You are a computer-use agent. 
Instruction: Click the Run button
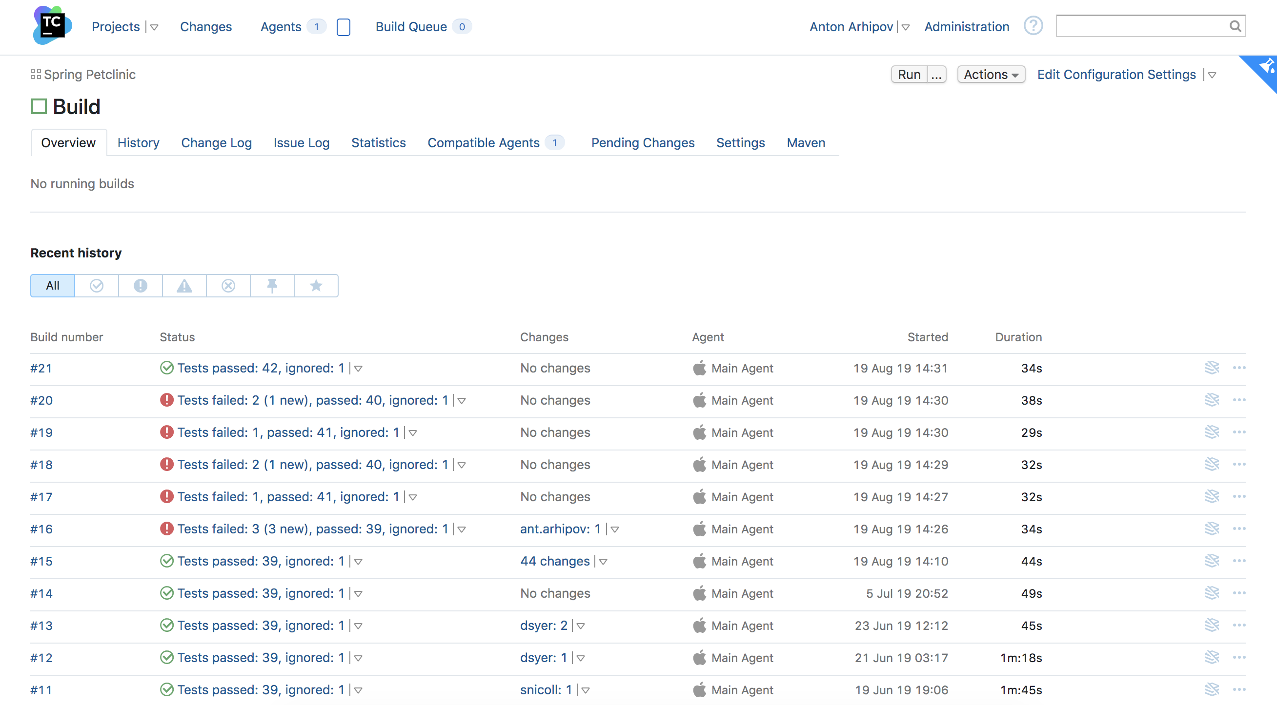[x=910, y=75]
